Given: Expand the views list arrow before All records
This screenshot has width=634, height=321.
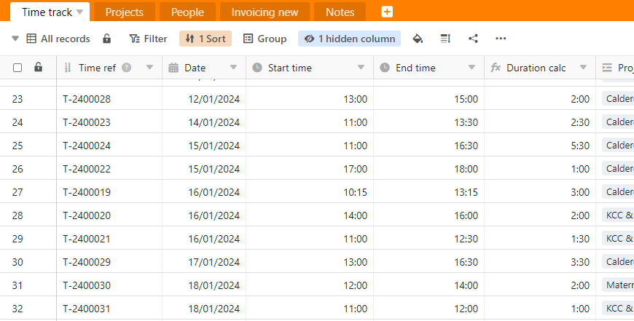Looking at the screenshot, I should [x=15, y=39].
